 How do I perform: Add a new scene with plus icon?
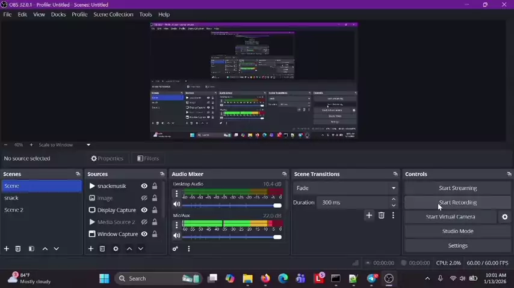coord(7,248)
